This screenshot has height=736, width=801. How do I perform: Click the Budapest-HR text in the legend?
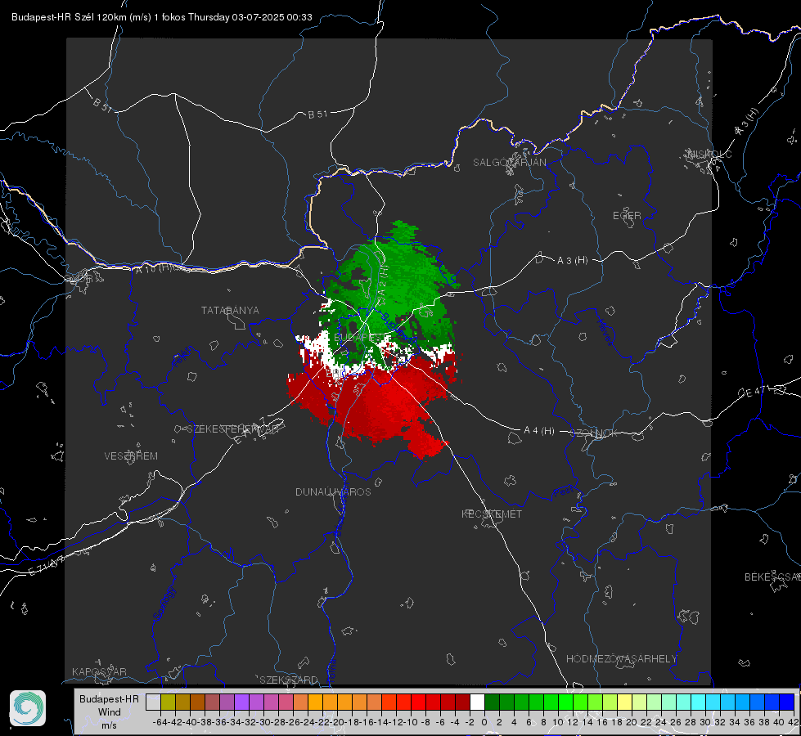pyautogui.click(x=109, y=698)
